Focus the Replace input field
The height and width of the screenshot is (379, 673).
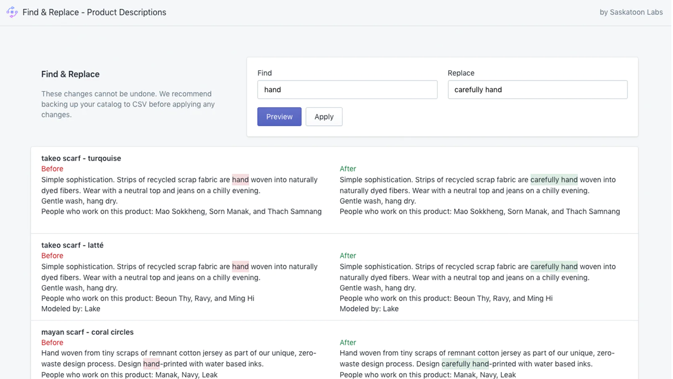[x=537, y=90]
